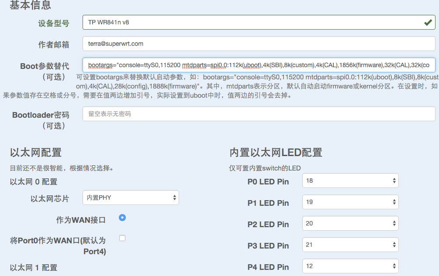Viewport: 439px width, 276px height.
Task: Open the P0 LED Pin dropdown
Action: point(350,181)
